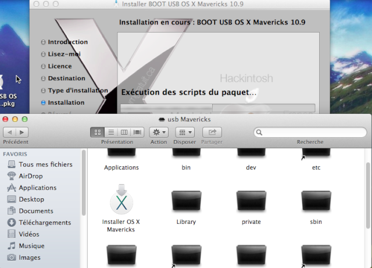Open Images in the sidebar
This screenshot has height=268, width=372.
24,258
